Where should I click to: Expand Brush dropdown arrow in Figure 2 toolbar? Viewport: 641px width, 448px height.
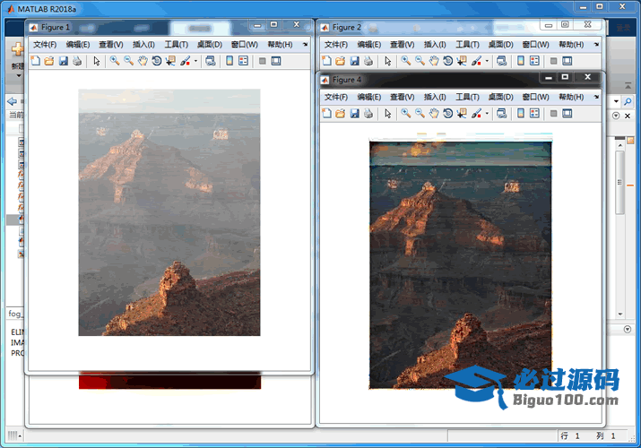pos(487,61)
